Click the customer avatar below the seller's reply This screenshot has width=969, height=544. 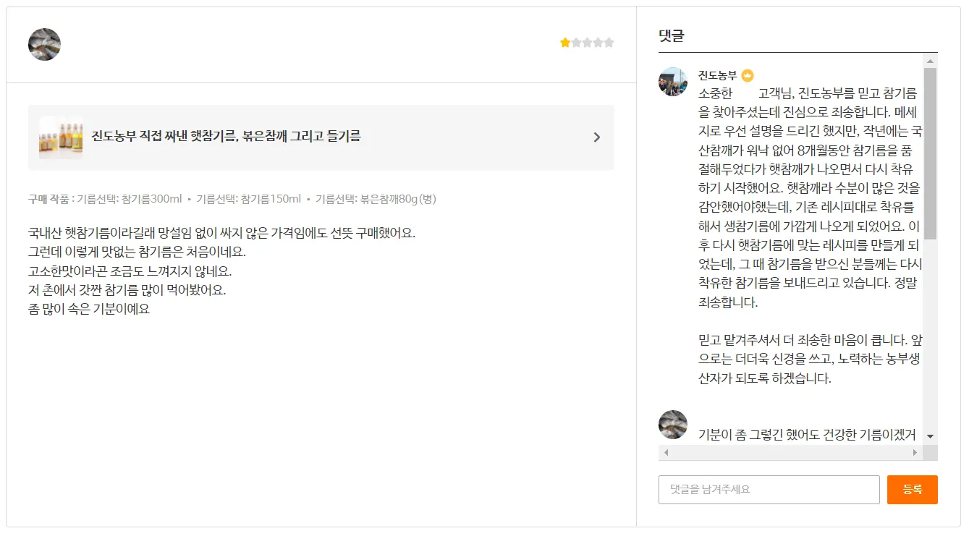click(673, 425)
